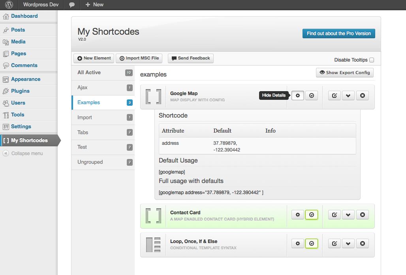406x275 pixels.
Task: Toggle active state of Contact Card
Action: tap(312, 215)
